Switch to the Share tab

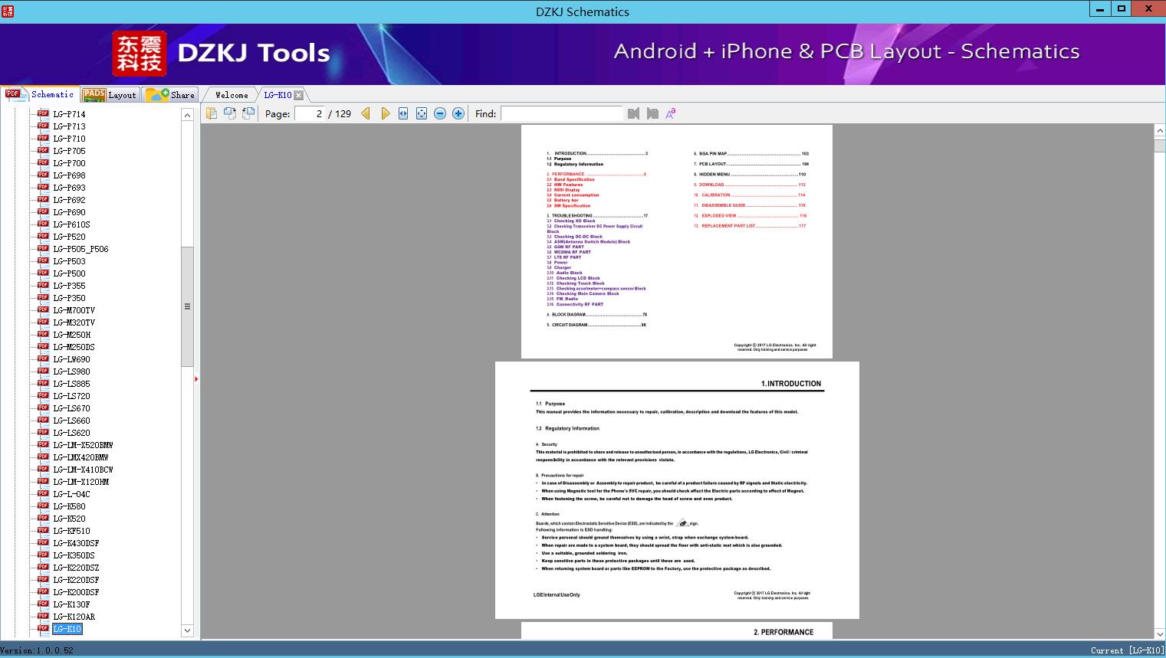tap(170, 95)
